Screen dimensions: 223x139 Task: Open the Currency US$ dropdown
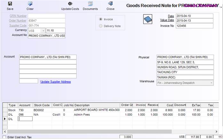[43, 31]
